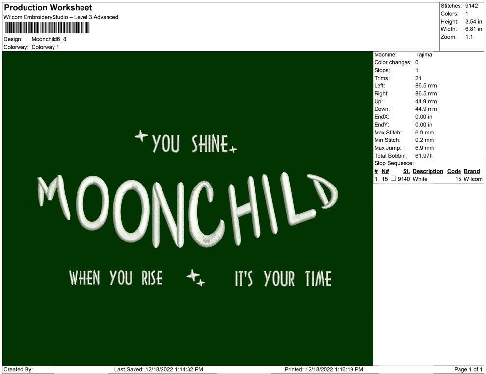Screen dimensions: 486x374
Task: Click the 'Code' column header
Action: (454, 171)
